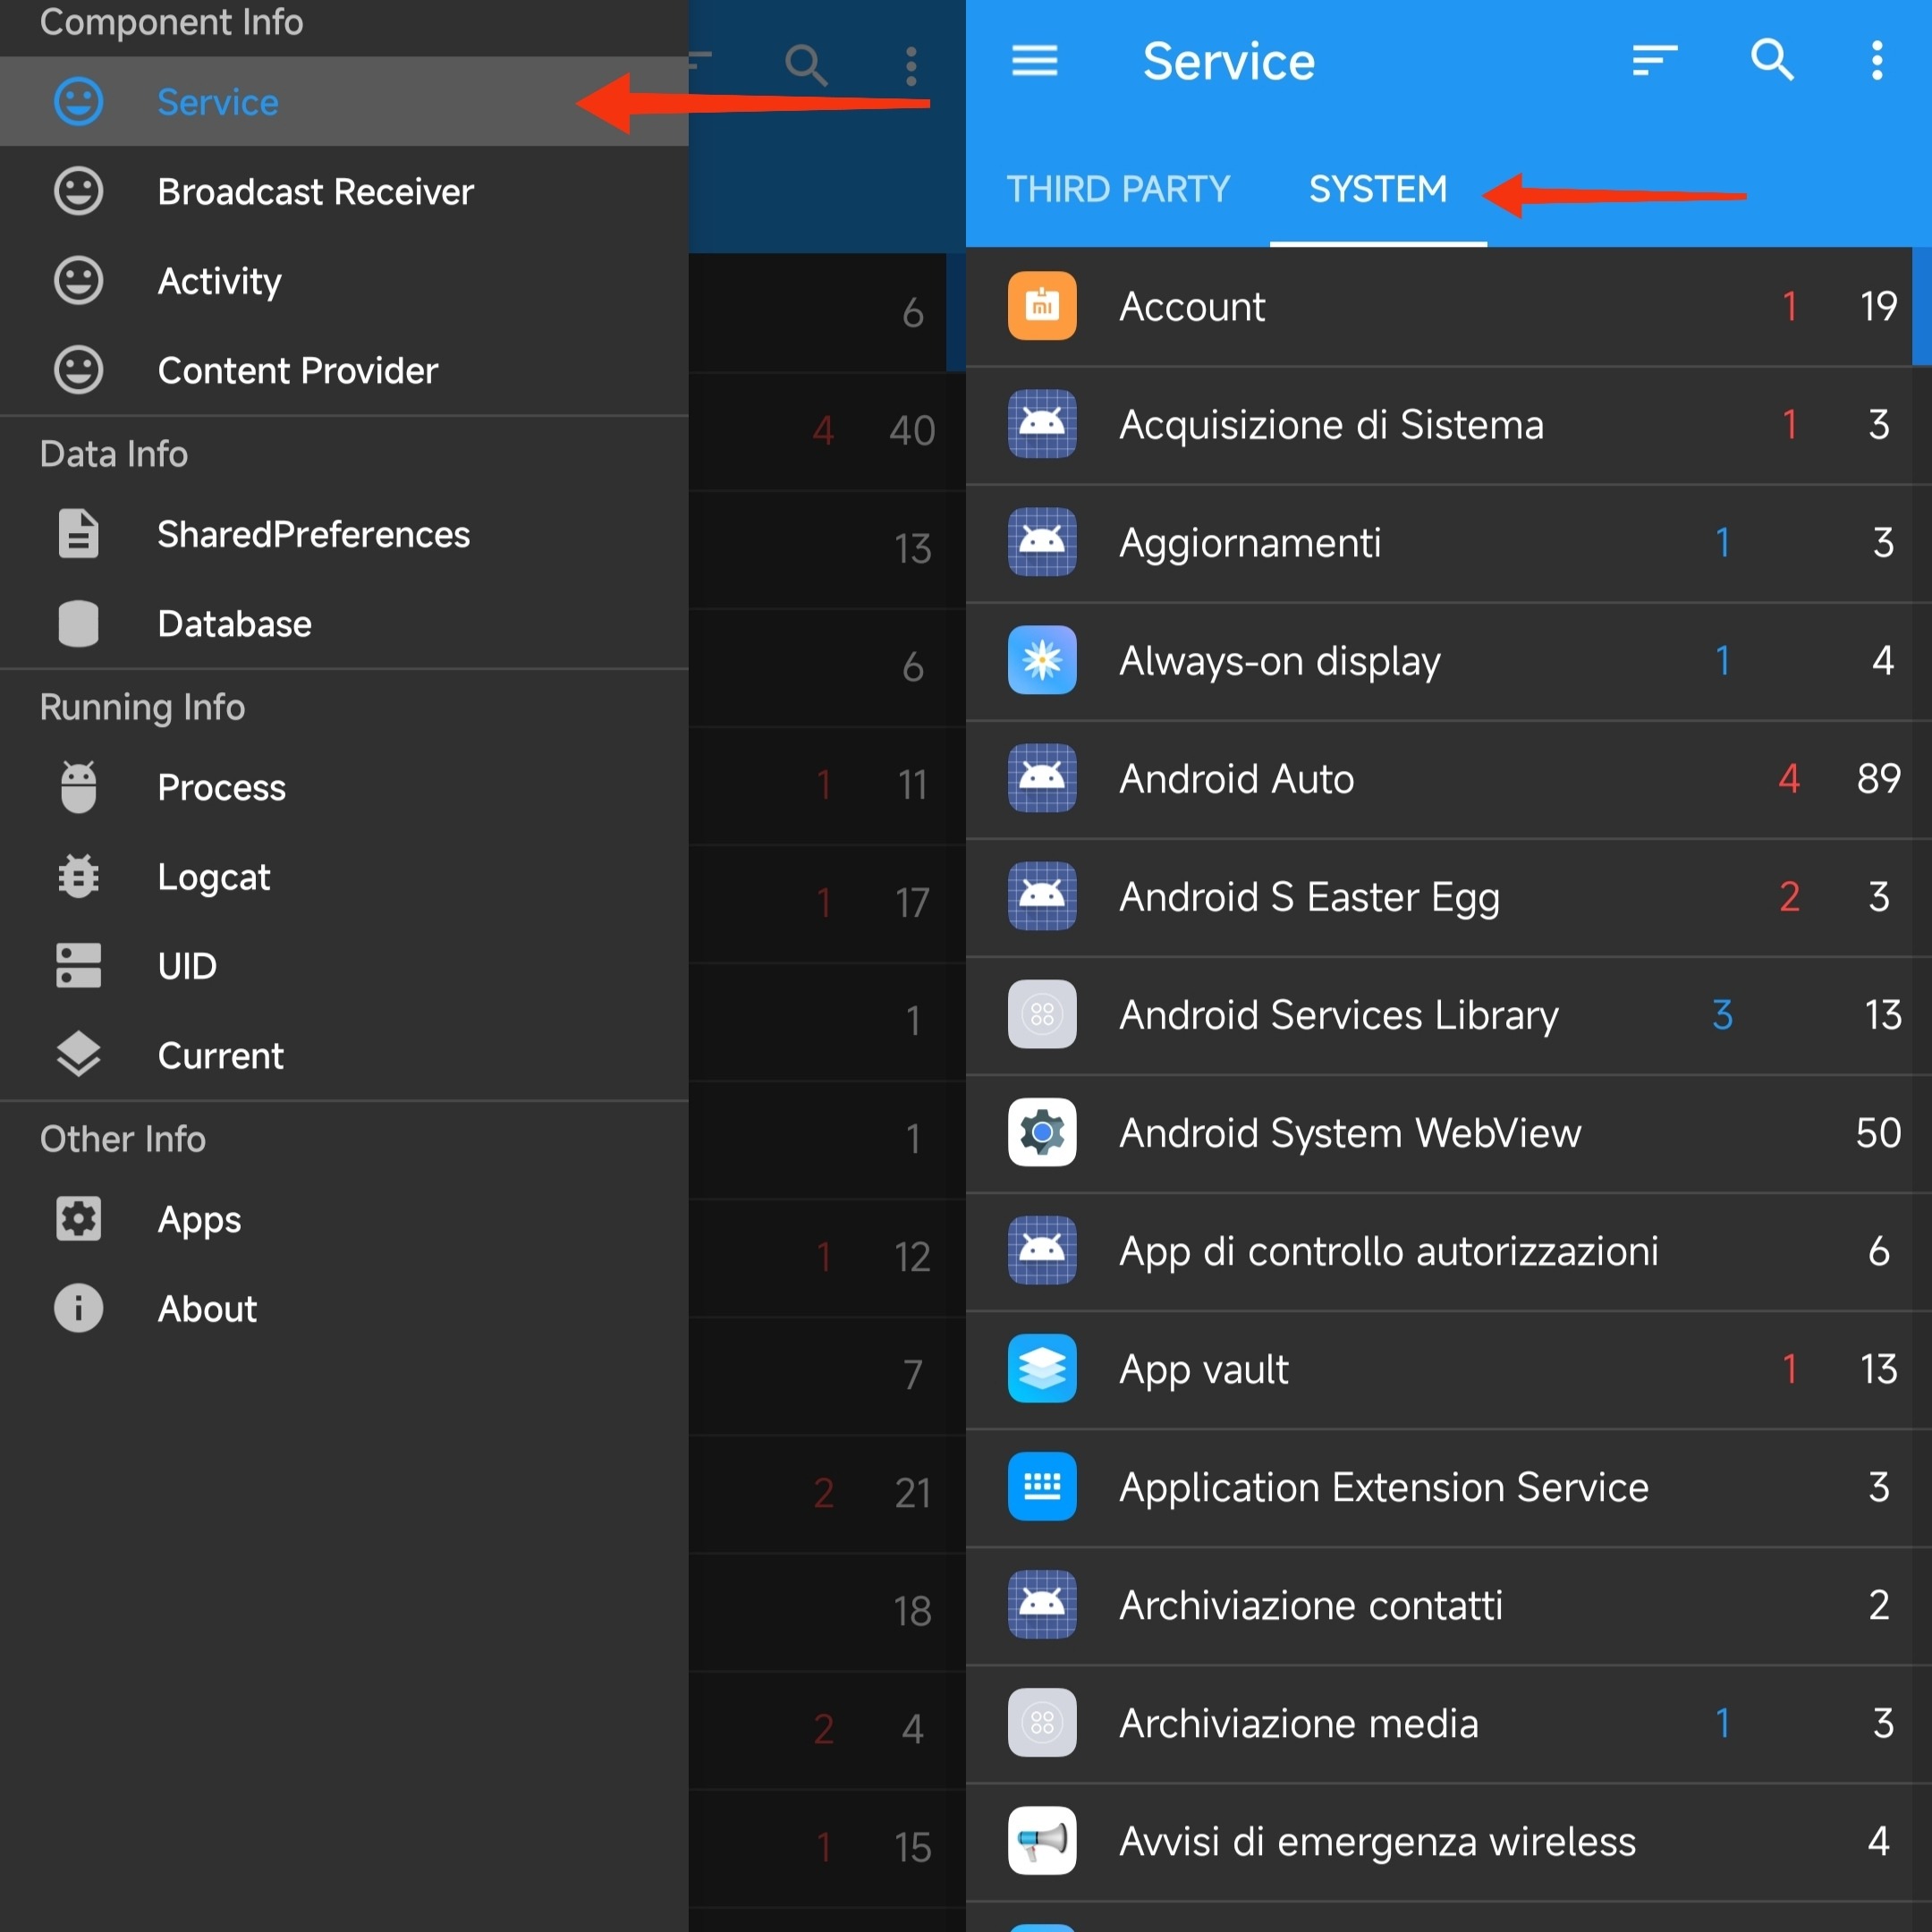Open the About entry
Screen dimensions: 1932x1932
click(x=207, y=1309)
